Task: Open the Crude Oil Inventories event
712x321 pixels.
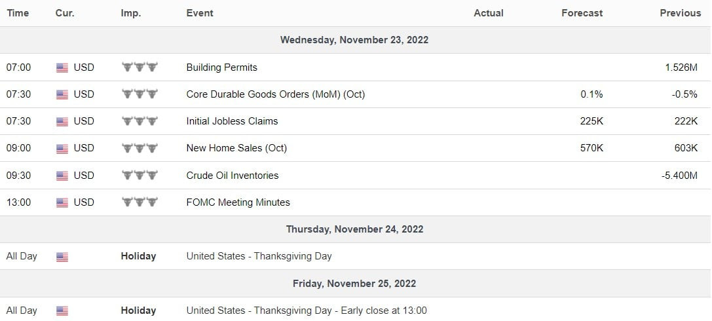Action: click(232, 176)
